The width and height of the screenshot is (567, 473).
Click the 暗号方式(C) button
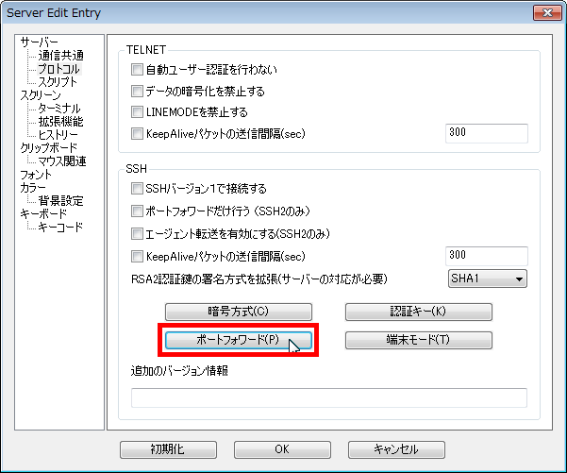239,312
